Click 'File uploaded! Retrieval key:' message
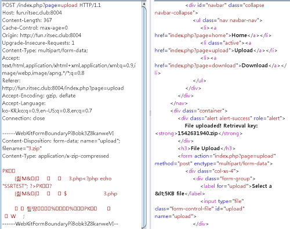Image resolution: width=290 pixels, height=229 pixels. coord(221,126)
